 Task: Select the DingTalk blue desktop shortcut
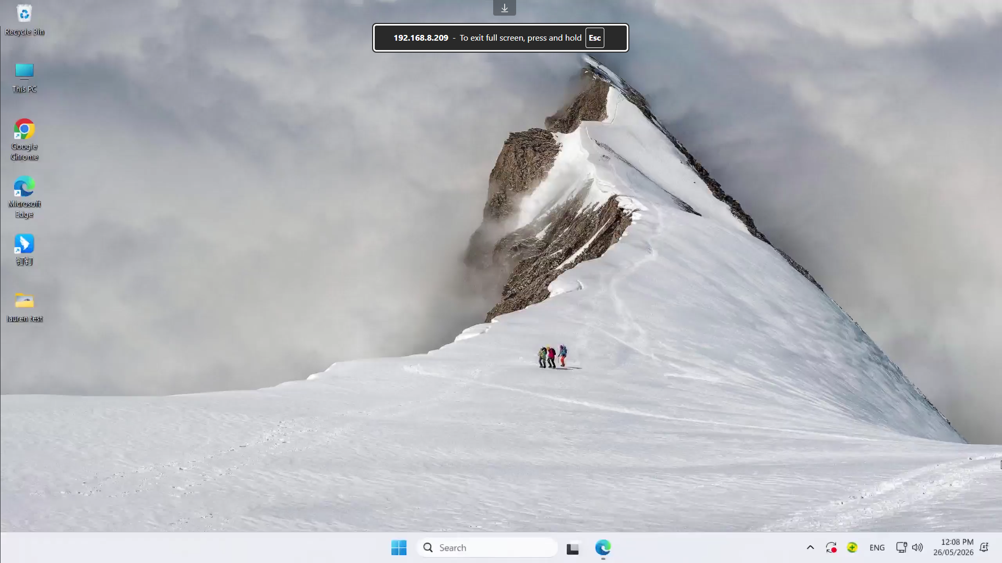click(24, 250)
